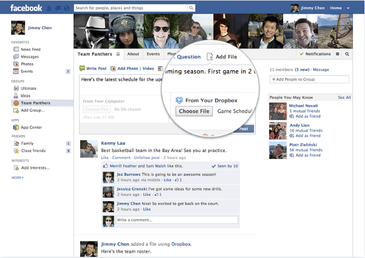Screen dimensions: 365x258
Task: Expand the MORE section in the left sidebar
Action: pos(17,177)
